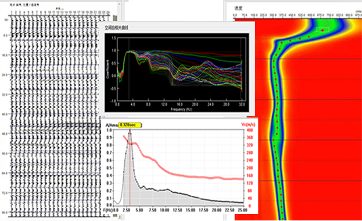Click the boxed red pick point in velocity profile

(322, 30)
